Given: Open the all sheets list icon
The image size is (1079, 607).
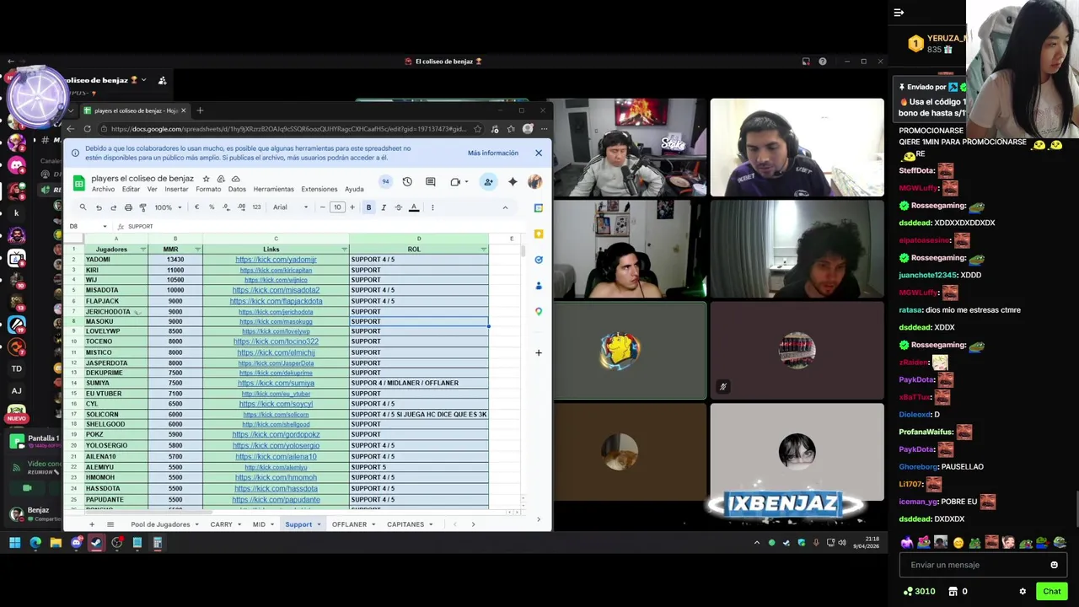Looking at the screenshot, I should [x=110, y=524].
